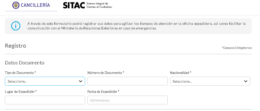This screenshot has height=111, width=260.
Task: Click the Fecha de Expedición label
Action: (x=103, y=92)
